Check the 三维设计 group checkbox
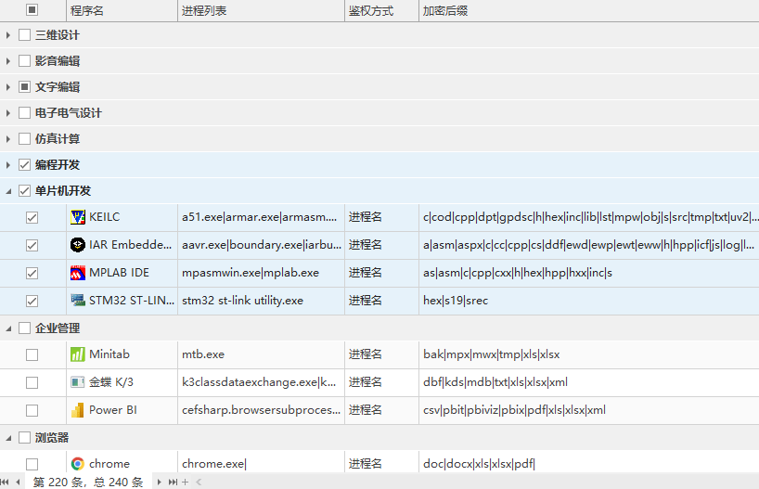759x489 pixels. pyautogui.click(x=24, y=35)
